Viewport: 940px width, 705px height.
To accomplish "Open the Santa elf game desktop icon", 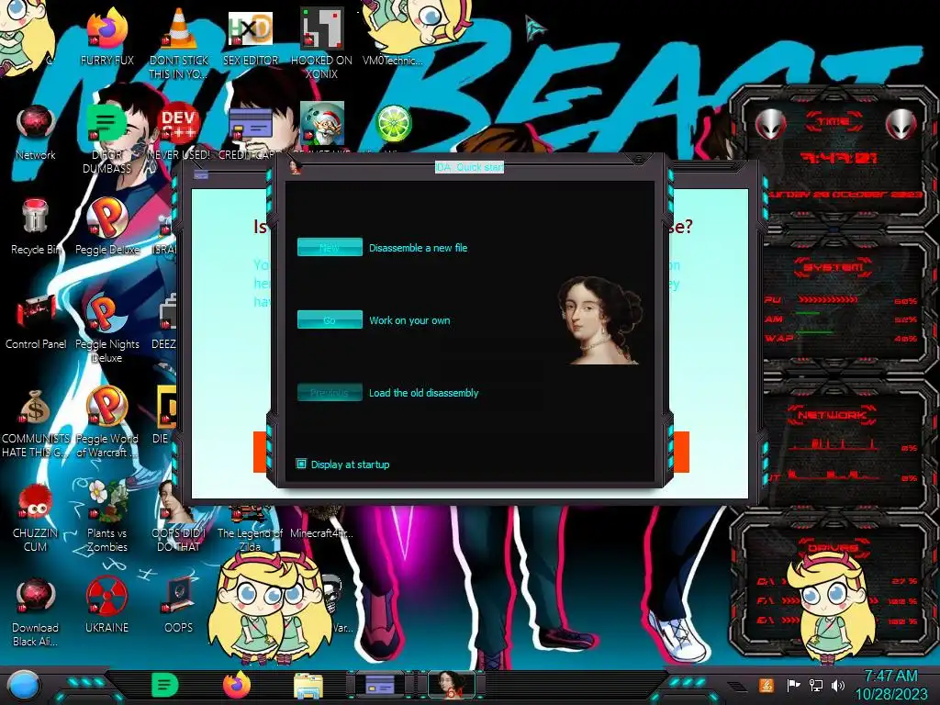I will click(x=322, y=123).
